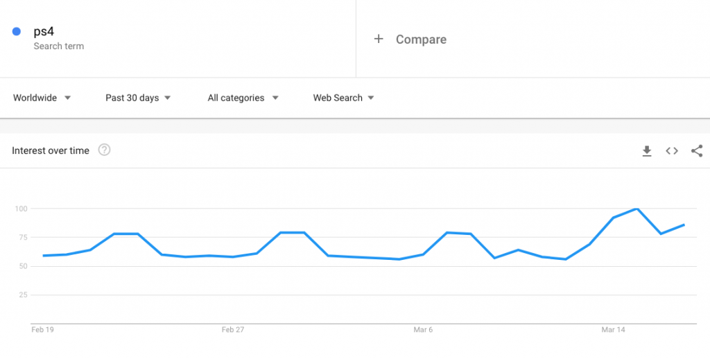This screenshot has width=710, height=359.
Task: Click the Interest over time heading
Action: tap(51, 150)
